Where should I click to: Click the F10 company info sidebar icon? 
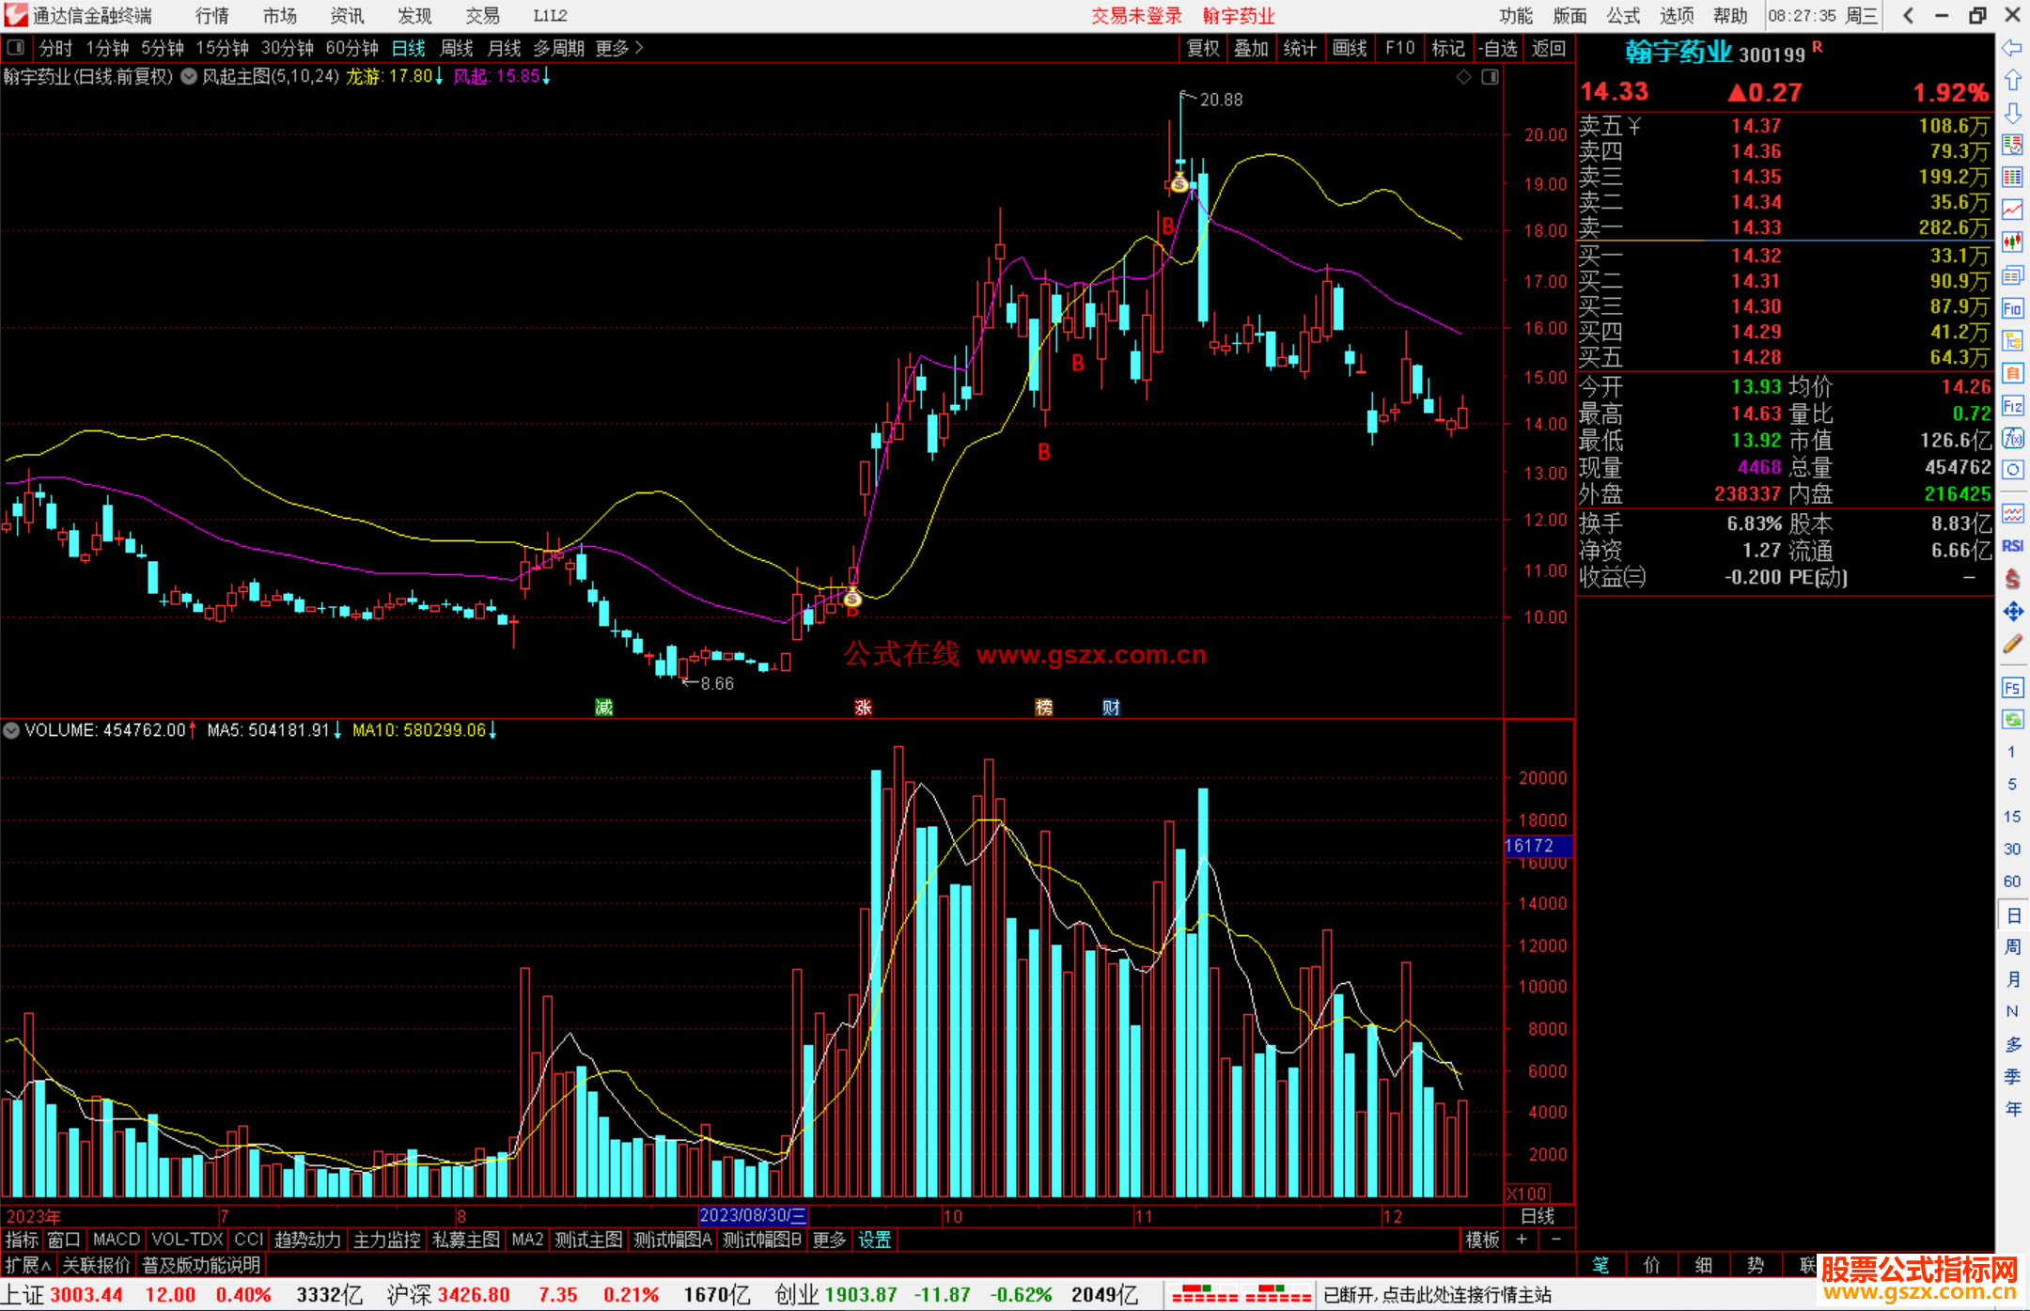pos(2012,309)
